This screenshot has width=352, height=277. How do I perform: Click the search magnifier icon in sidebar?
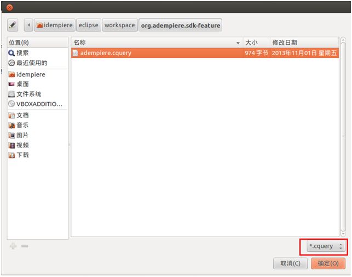tap(11, 53)
